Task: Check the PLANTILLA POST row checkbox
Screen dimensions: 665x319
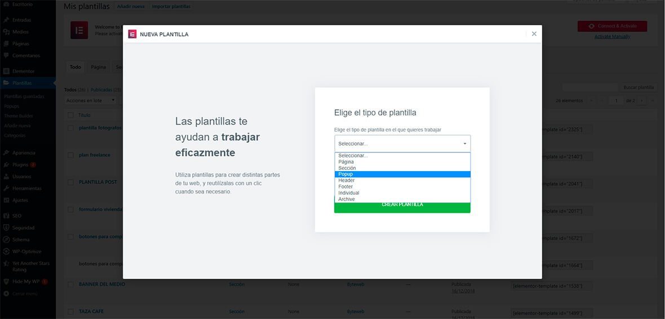Action: tap(70, 182)
